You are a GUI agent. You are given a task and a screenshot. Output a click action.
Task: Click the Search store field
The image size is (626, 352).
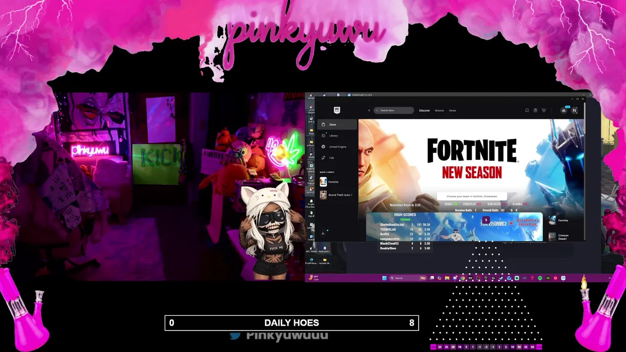[394, 110]
